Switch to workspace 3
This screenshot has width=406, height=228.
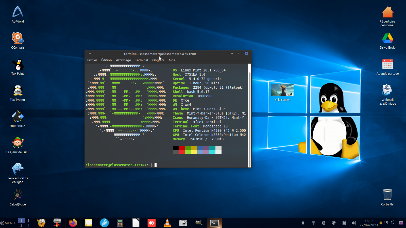[x=21, y=225]
